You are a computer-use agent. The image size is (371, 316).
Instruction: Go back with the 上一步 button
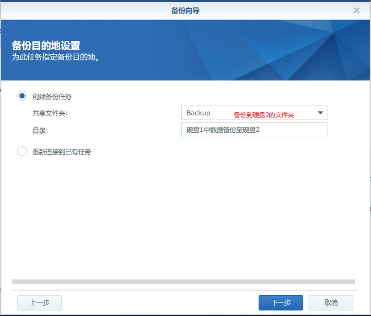point(39,303)
